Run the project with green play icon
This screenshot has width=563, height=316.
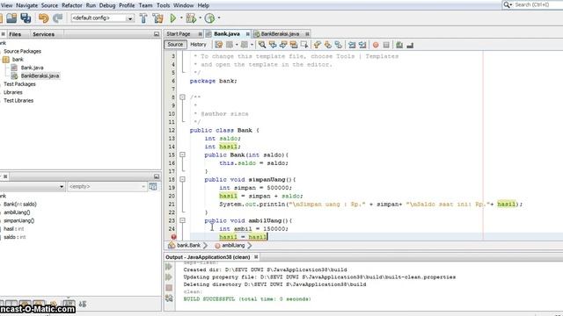coord(173,18)
